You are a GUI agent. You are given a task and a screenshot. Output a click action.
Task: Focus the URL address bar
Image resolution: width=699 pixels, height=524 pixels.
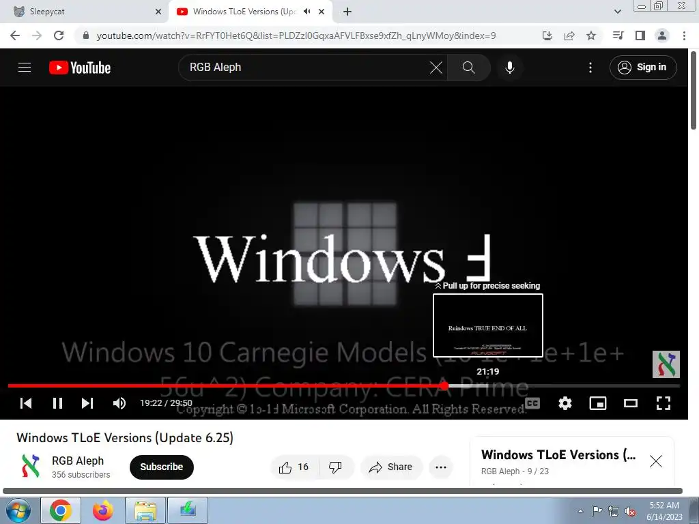tap(296, 35)
